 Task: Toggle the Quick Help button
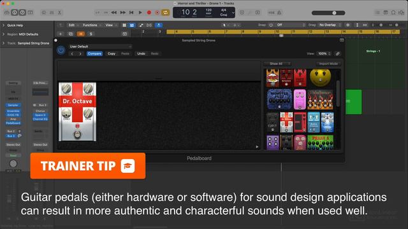(x=22, y=13)
